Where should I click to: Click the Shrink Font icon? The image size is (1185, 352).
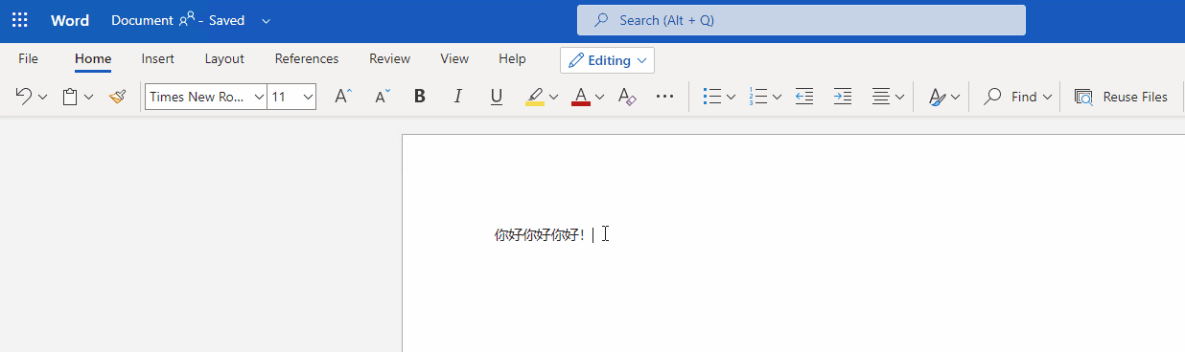click(x=382, y=97)
